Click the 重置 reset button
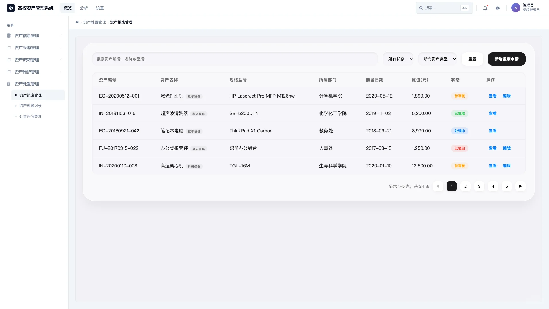549x309 pixels. [472, 59]
